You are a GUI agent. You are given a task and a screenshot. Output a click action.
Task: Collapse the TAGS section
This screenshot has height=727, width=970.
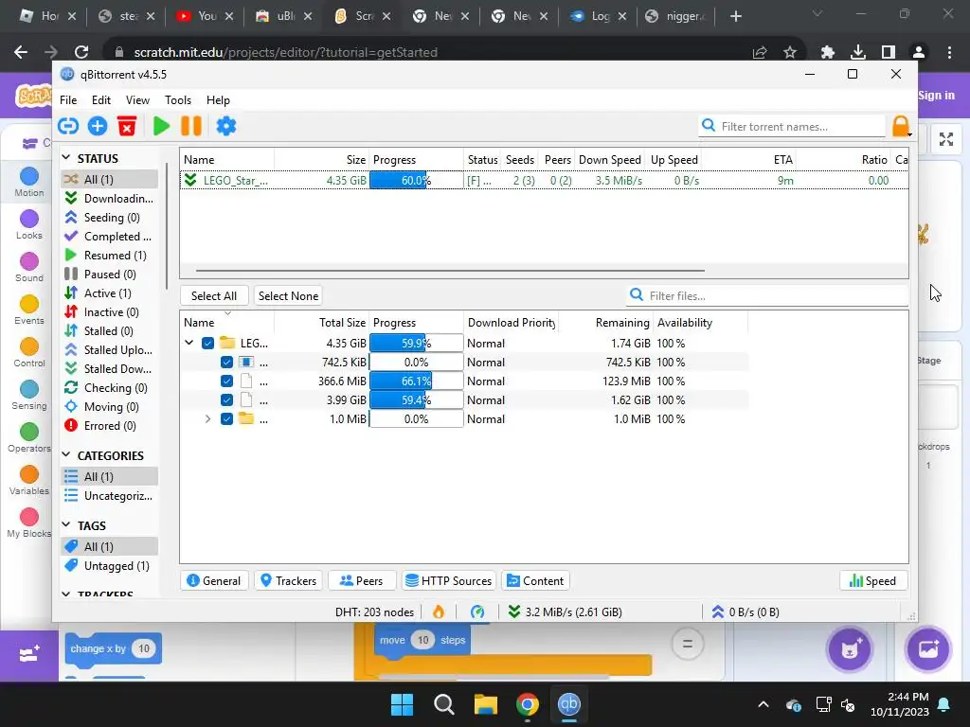click(x=66, y=524)
